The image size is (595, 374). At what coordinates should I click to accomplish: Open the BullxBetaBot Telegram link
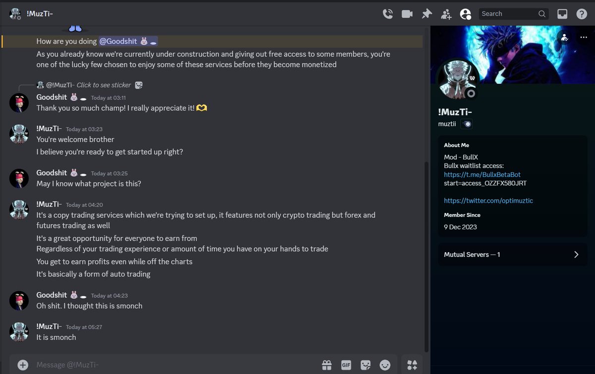(x=481, y=174)
